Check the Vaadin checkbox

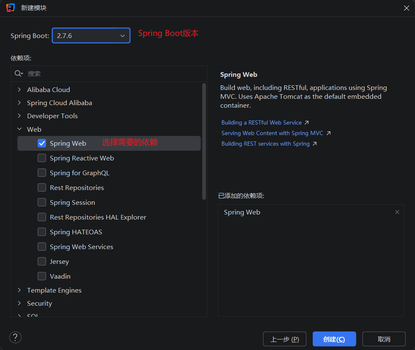click(x=42, y=277)
